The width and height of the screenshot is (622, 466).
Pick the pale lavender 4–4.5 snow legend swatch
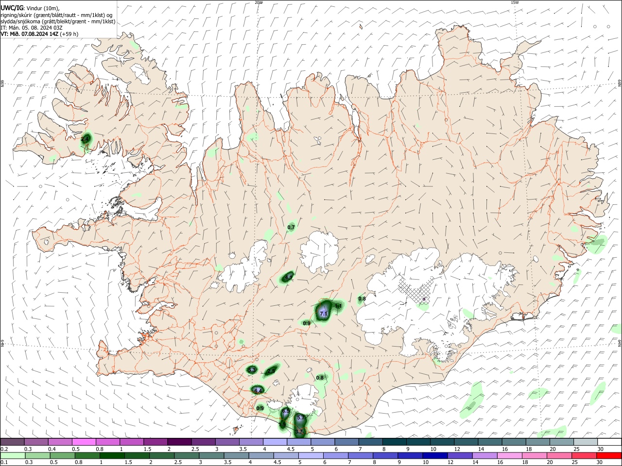point(275,442)
